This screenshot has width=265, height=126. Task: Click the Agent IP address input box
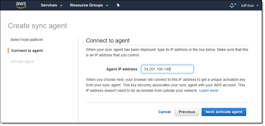[x=167, y=69]
